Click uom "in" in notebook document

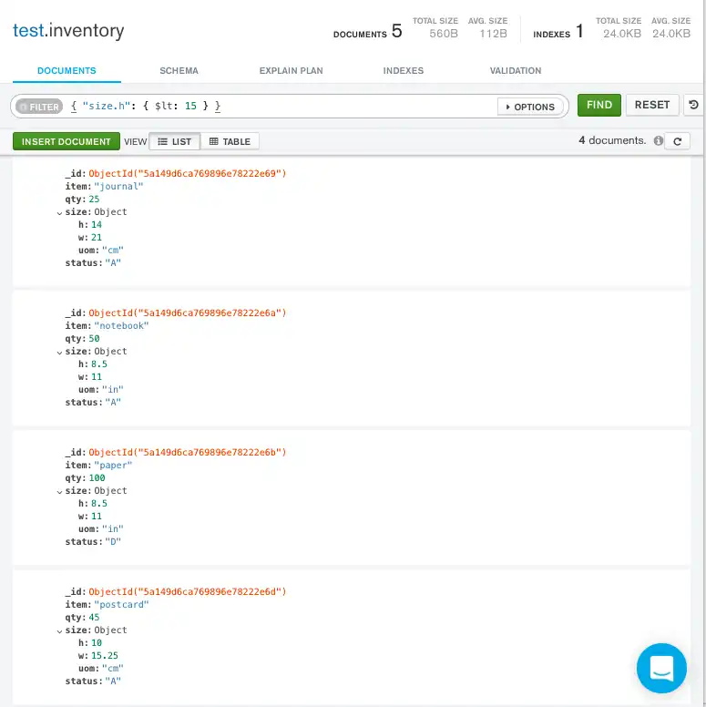[x=113, y=390]
